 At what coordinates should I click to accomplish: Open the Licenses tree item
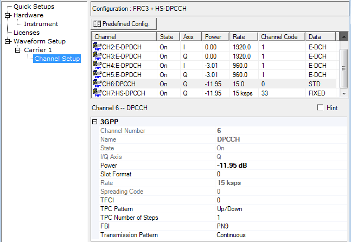(27, 33)
